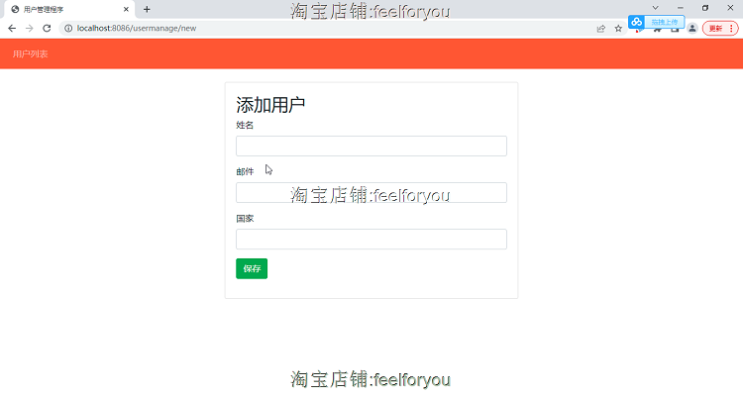This screenshot has height=395, width=743.
Task: Close the 用户管理程序 tab
Action: 126,9
